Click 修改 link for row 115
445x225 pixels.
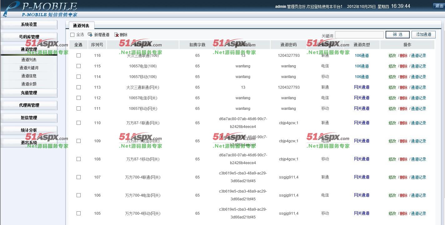(x=392, y=66)
